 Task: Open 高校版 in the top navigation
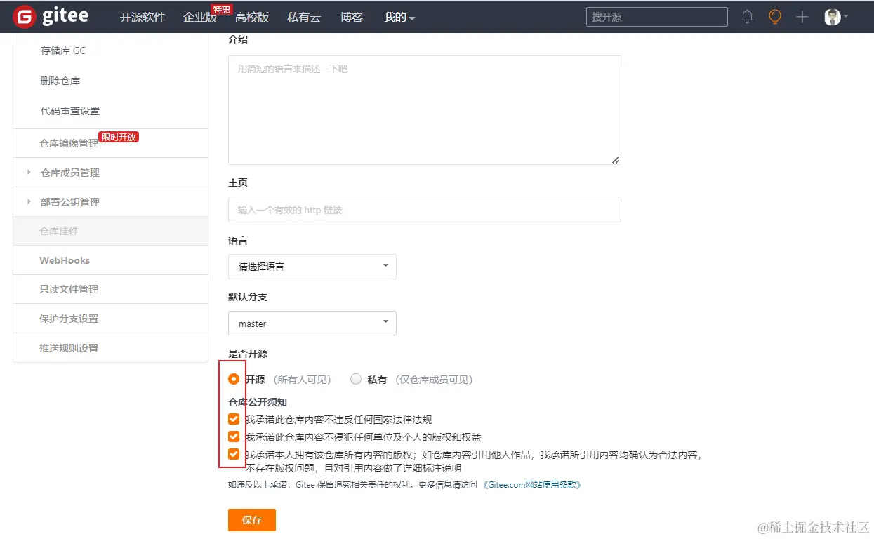[x=252, y=17]
